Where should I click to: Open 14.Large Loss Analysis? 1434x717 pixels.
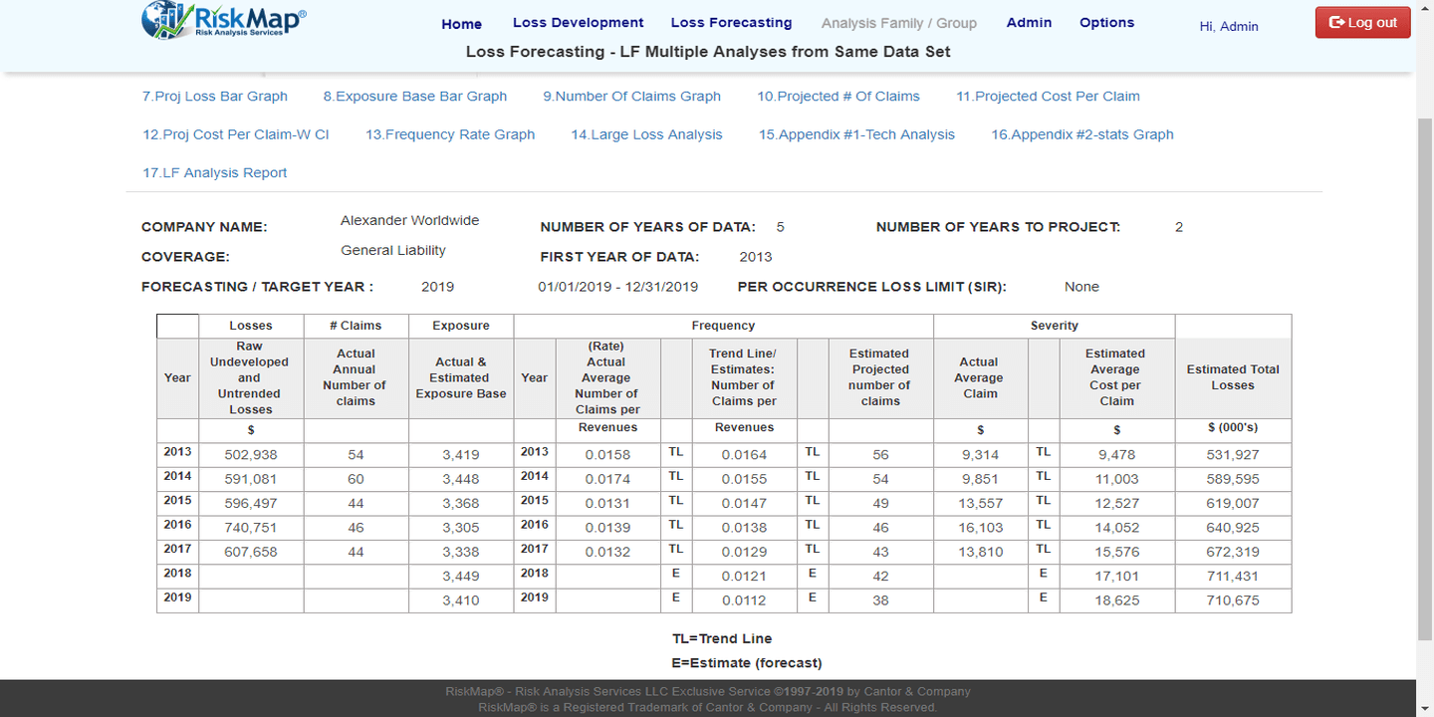coord(646,134)
